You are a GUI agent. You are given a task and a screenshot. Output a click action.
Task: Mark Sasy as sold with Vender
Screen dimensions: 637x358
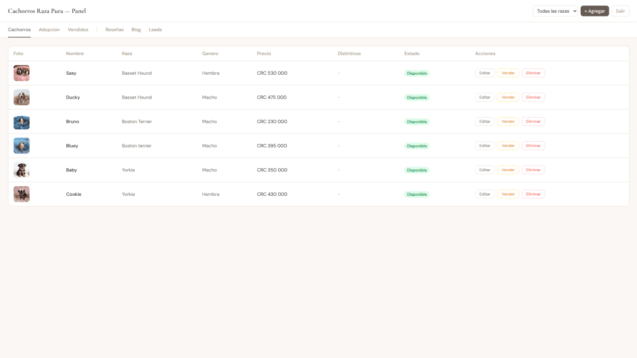tap(508, 73)
